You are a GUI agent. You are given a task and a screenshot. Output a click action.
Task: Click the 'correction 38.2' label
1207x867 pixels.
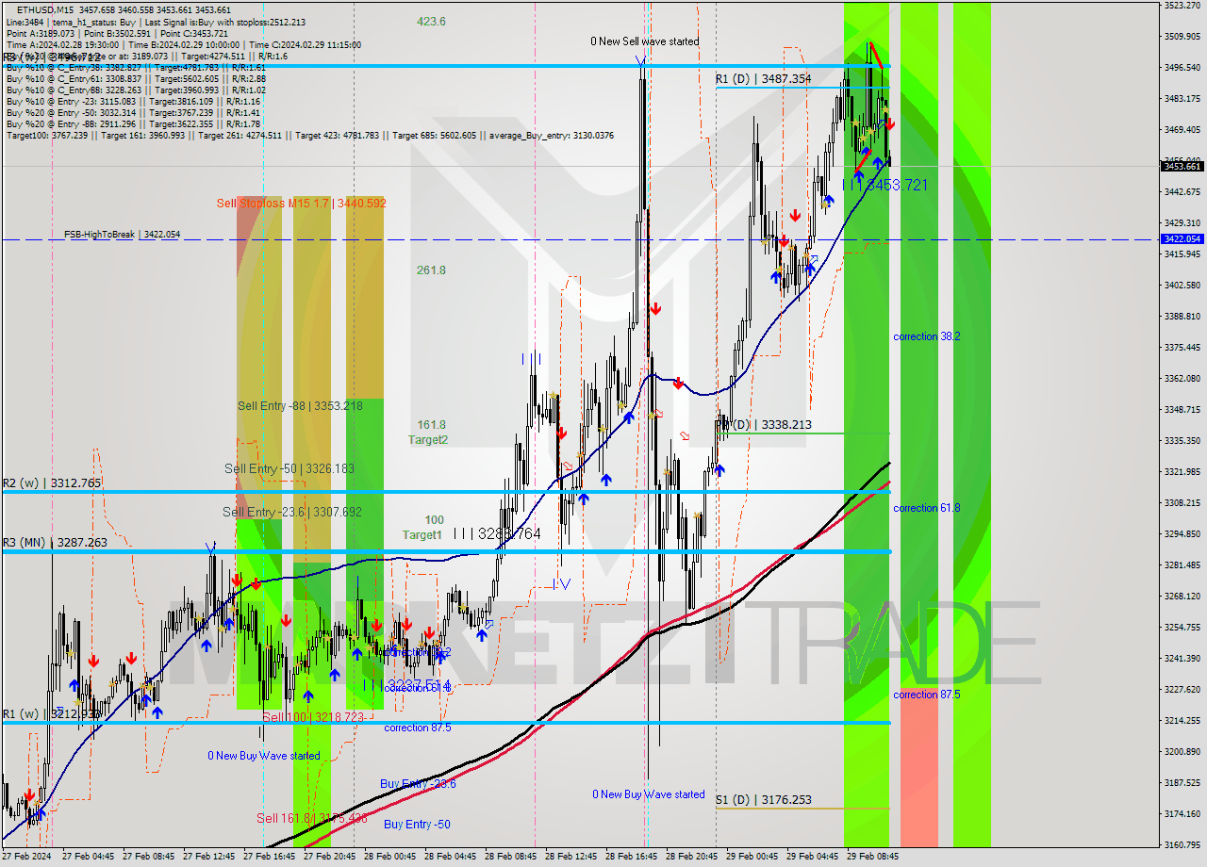(x=927, y=336)
